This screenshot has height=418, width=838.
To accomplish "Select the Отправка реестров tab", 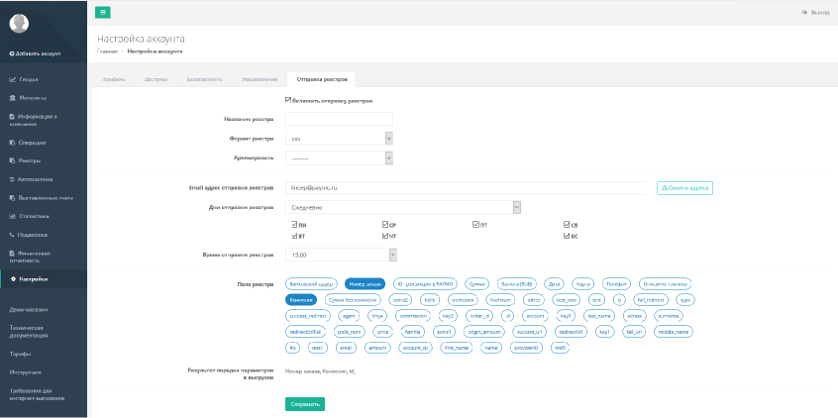I will (322, 79).
